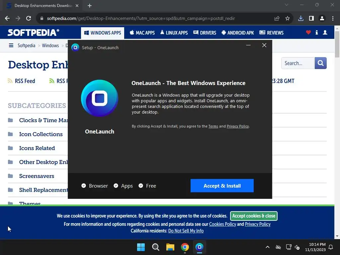340x255 pixels.
Task: Click the share page icon in address bar
Action: (277, 19)
